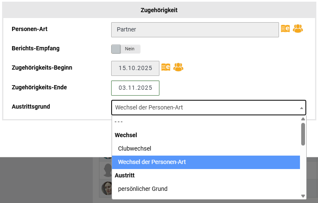Click the Zugehörigkeits-Ende date field

[x=135, y=88]
